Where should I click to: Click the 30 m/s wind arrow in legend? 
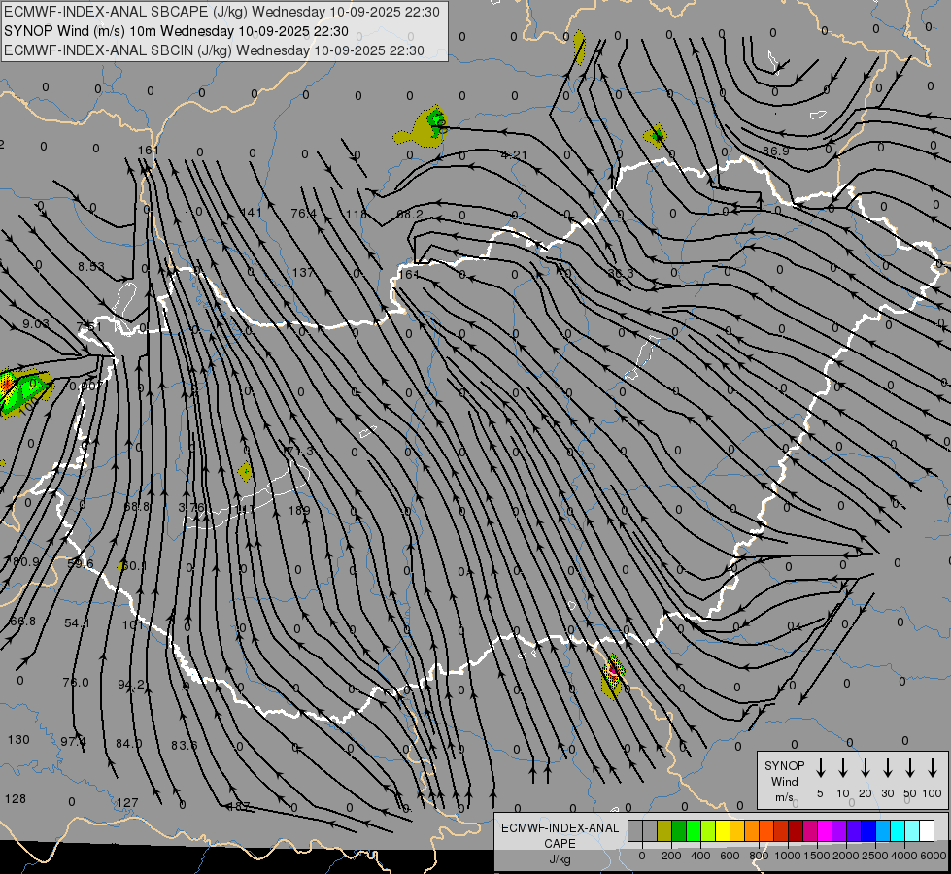[887, 768]
